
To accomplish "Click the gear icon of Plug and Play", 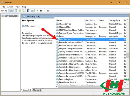I will [x=57, y=27].
